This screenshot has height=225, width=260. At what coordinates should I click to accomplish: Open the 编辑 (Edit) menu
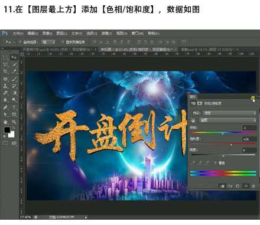[x=32, y=34]
